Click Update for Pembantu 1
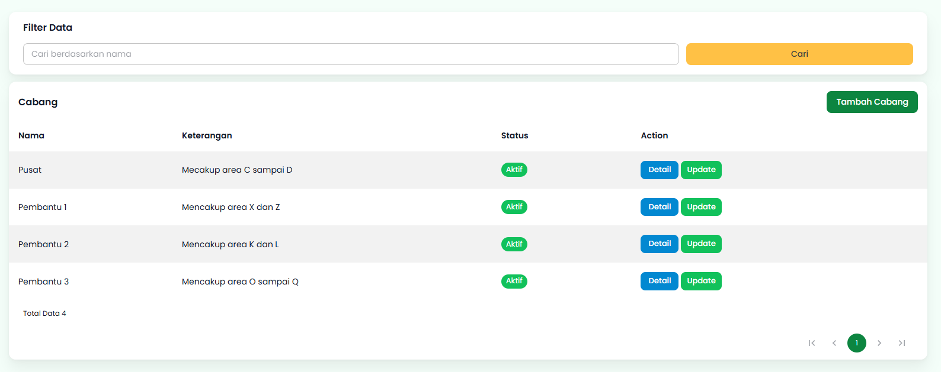941x372 pixels. pos(701,207)
